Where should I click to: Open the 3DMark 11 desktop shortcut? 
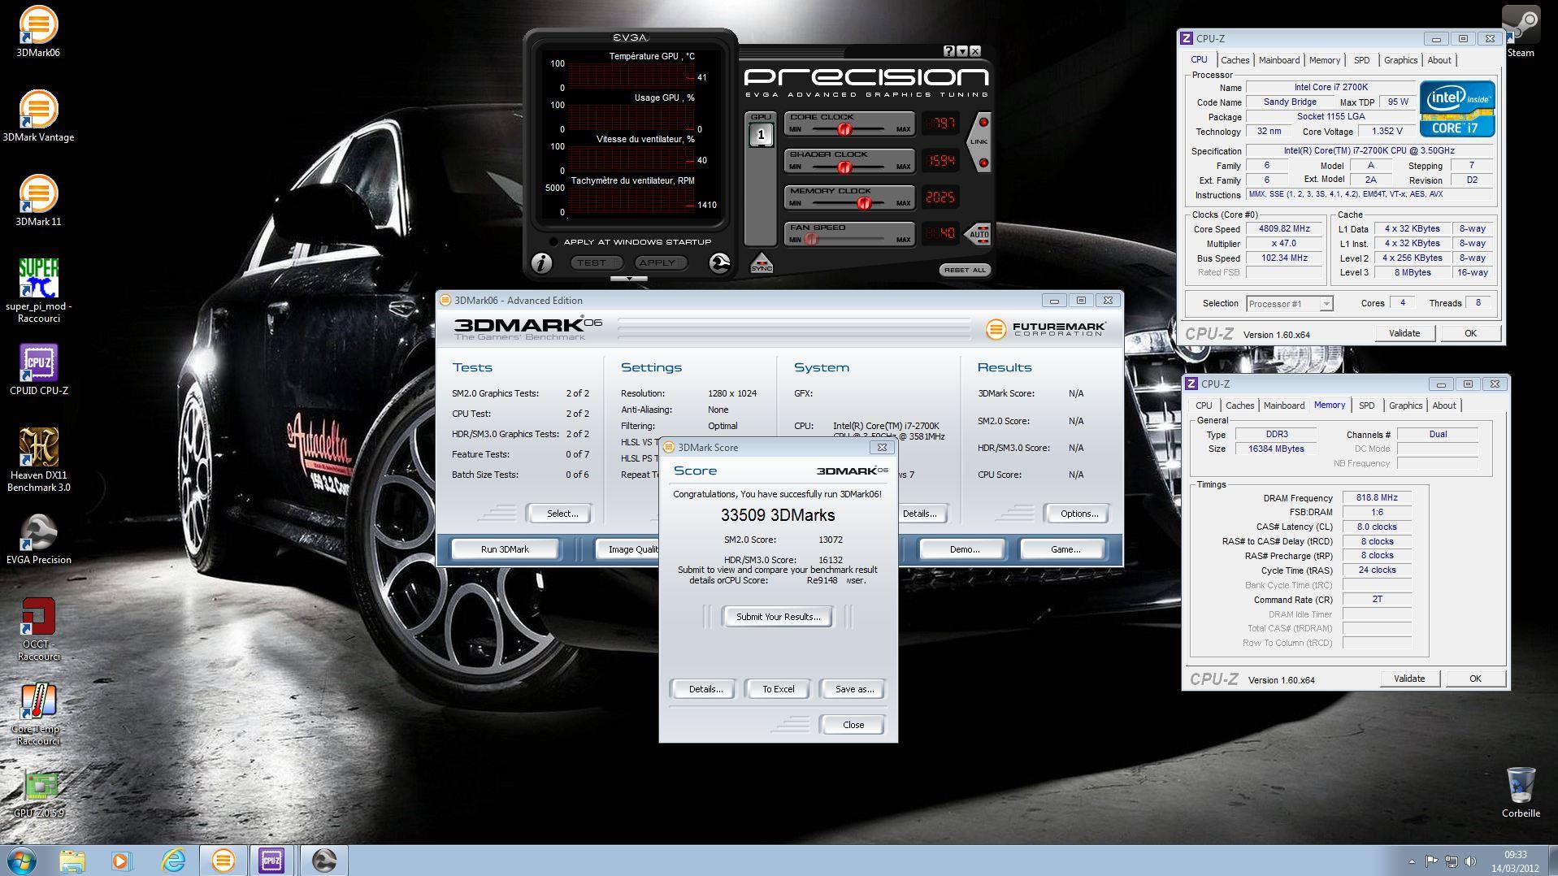tap(38, 201)
